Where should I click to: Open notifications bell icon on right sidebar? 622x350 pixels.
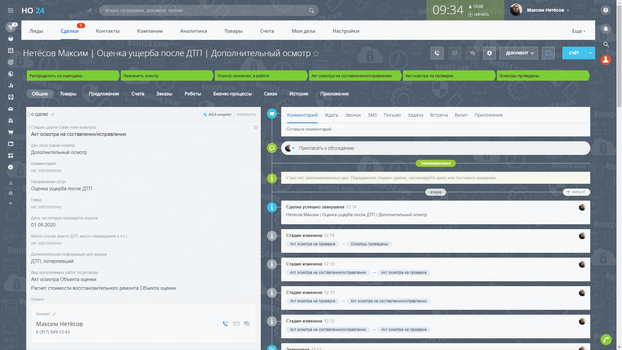[605, 29]
